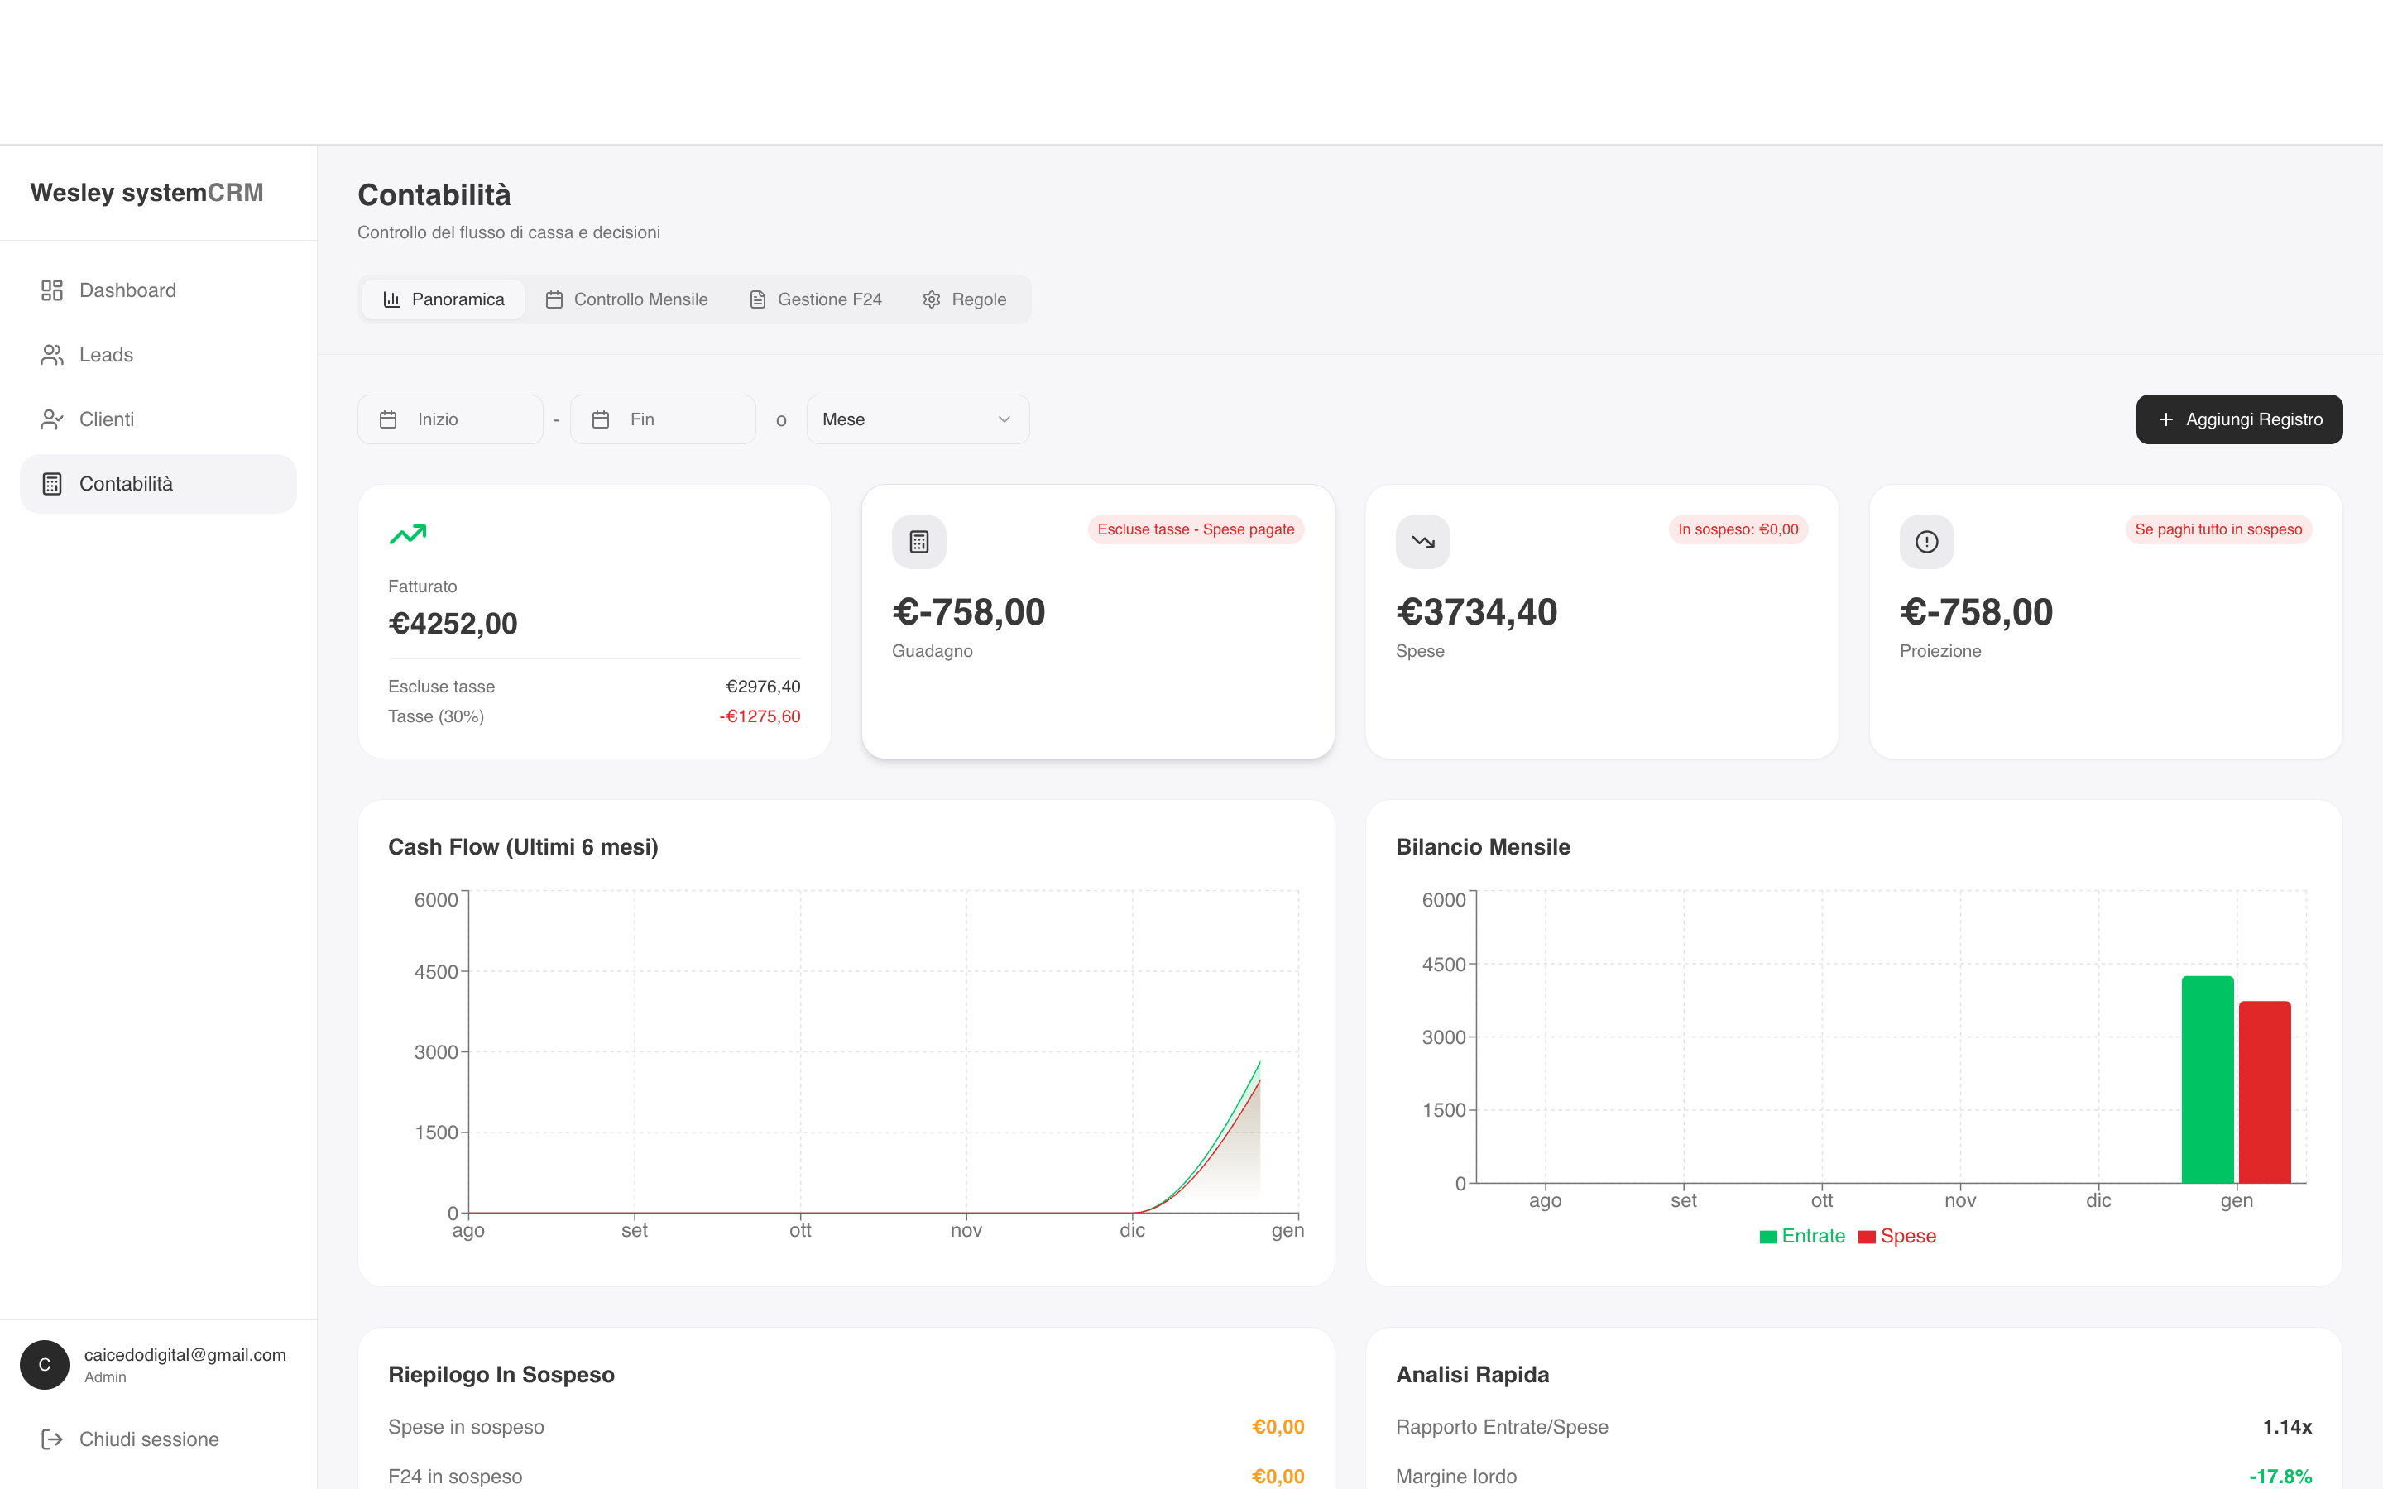This screenshot has width=2383, height=1489.
Task: Switch to the Controllo Mensile tab
Action: tap(626, 299)
